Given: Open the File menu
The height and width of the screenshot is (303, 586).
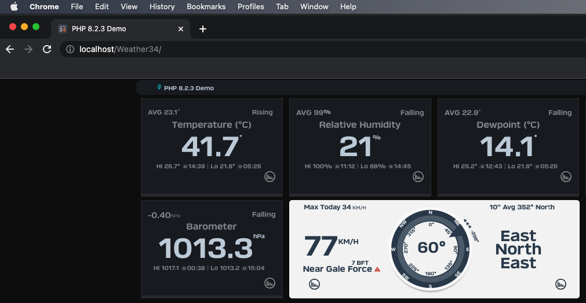Looking at the screenshot, I should tap(77, 6).
